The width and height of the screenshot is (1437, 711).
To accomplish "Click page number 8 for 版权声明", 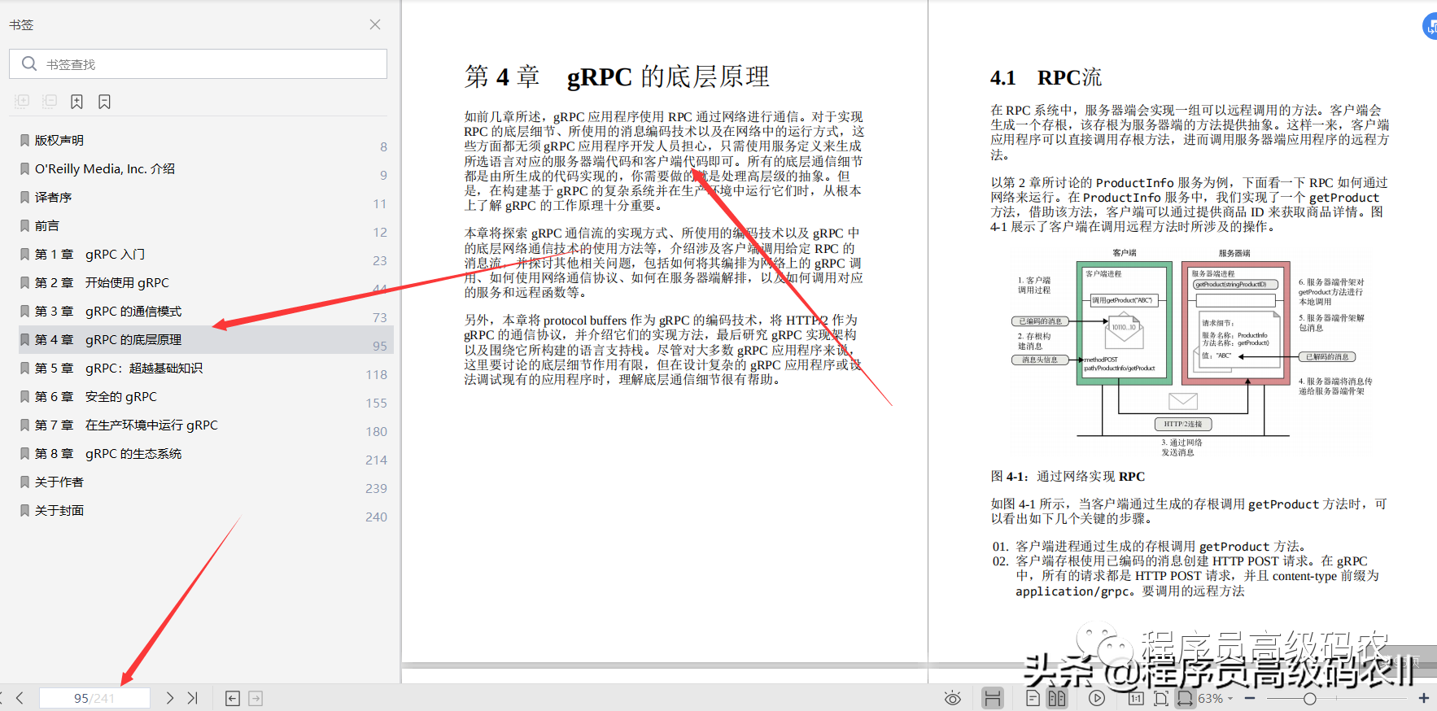I will (x=383, y=147).
